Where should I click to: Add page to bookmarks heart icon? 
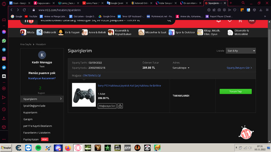(x=235, y=10)
